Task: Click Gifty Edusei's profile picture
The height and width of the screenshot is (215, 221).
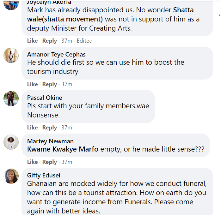Action: pyautogui.click(x=11, y=176)
